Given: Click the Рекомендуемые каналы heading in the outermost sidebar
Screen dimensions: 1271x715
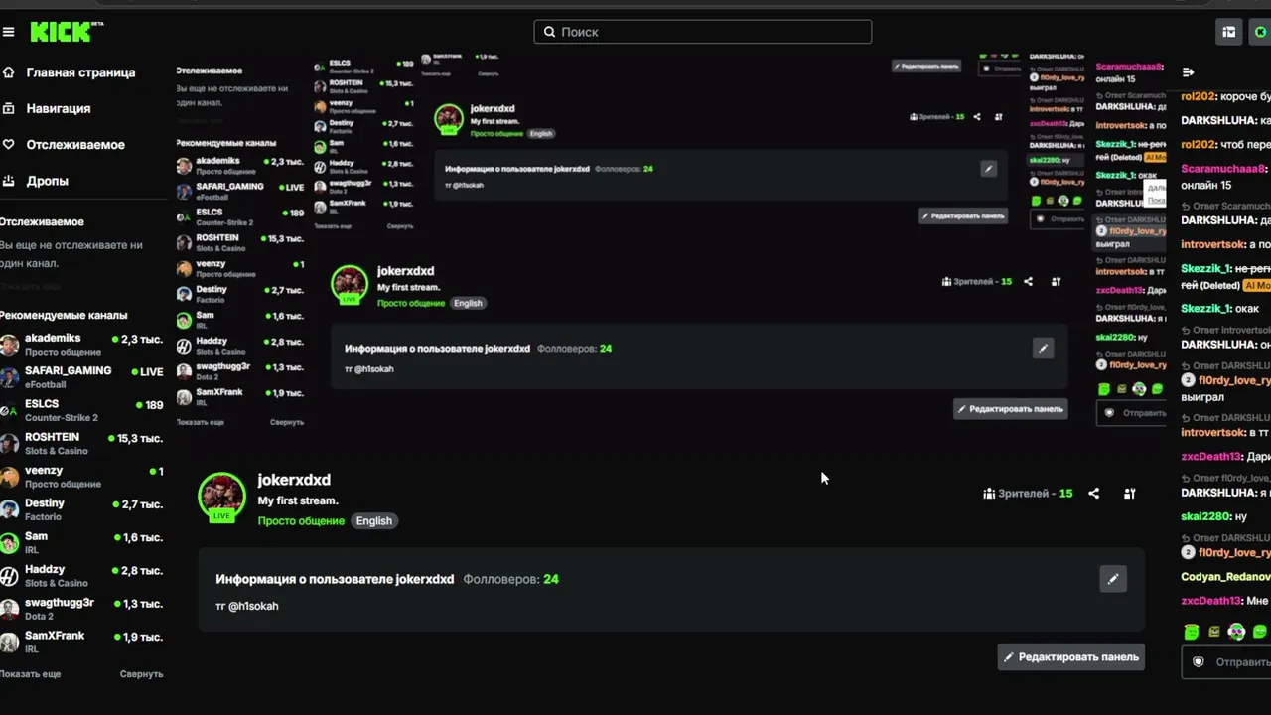Looking at the screenshot, I should pyautogui.click(x=64, y=315).
